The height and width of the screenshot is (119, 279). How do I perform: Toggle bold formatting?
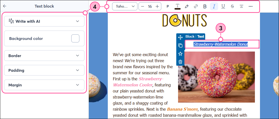click(205, 6)
